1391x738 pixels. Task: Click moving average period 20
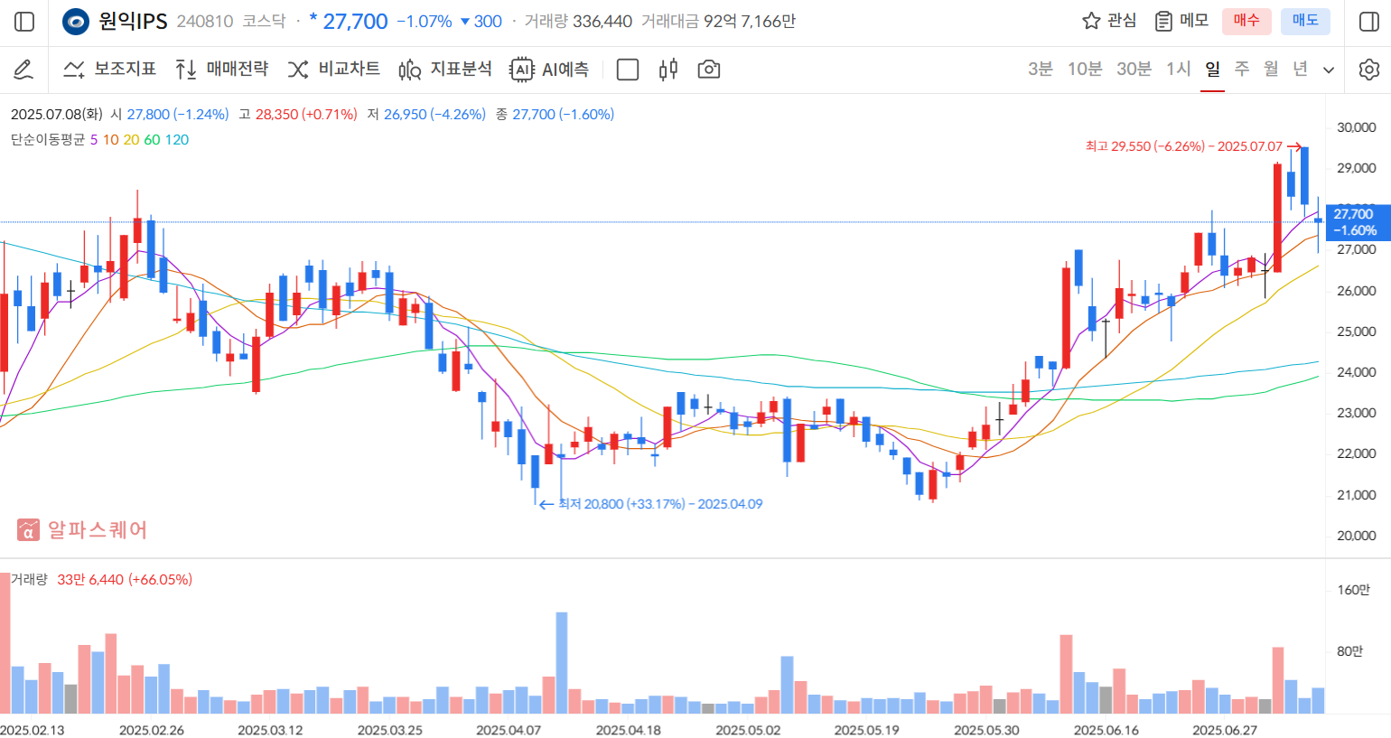131,140
